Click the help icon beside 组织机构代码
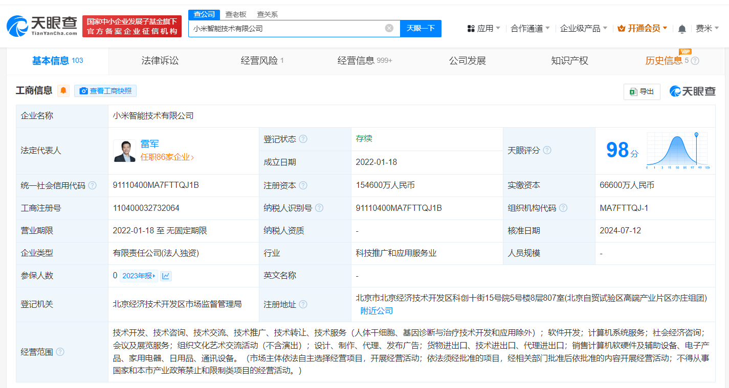The width and height of the screenshot is (729, 388). tap(563, 208)
